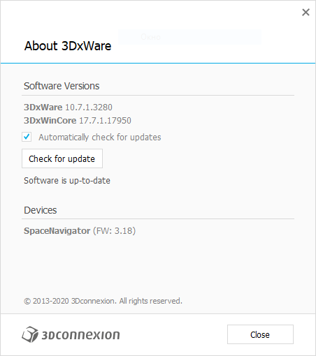Click the SpaceNavigator (FW: 3.18) device entry
Screen dimensions: 316x356
[80, 231]
